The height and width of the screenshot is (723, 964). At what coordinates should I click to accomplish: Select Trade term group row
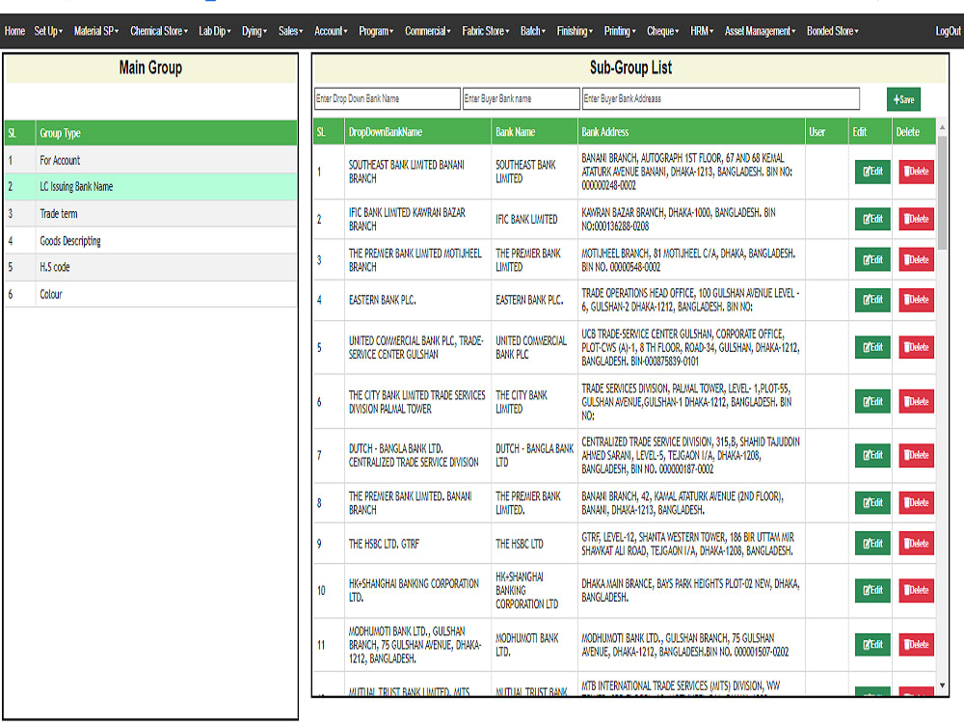[150, 214]
